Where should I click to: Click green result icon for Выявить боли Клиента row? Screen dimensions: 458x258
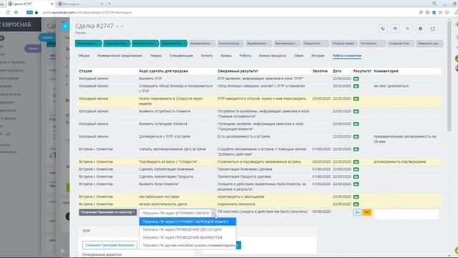356,184
